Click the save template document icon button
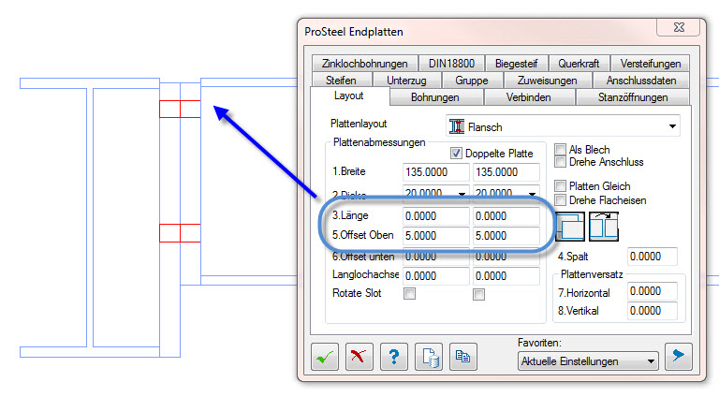 coord(429,357)
